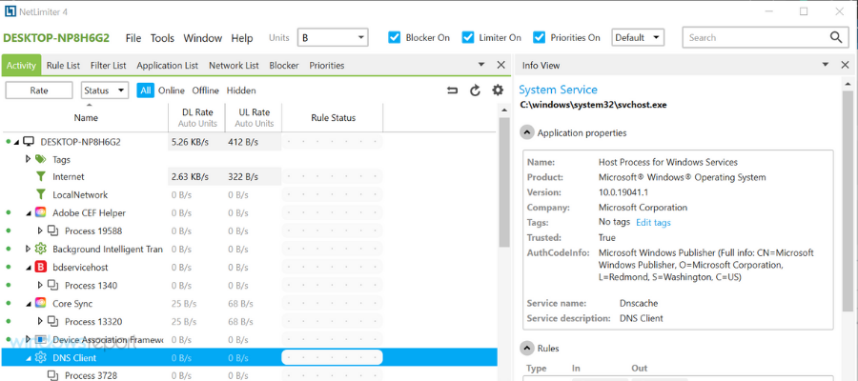Screen dimensions: 858x381
Task: Sort by the DL Rate column header
Action: click(197, 117)
